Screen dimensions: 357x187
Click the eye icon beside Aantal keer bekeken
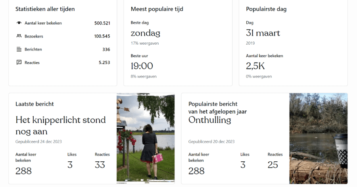[x=19, y=23]
